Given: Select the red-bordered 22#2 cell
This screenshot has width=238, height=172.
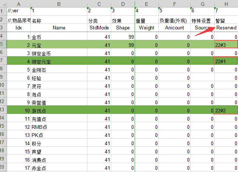Looking at the screenshot, I should [226, 111].
